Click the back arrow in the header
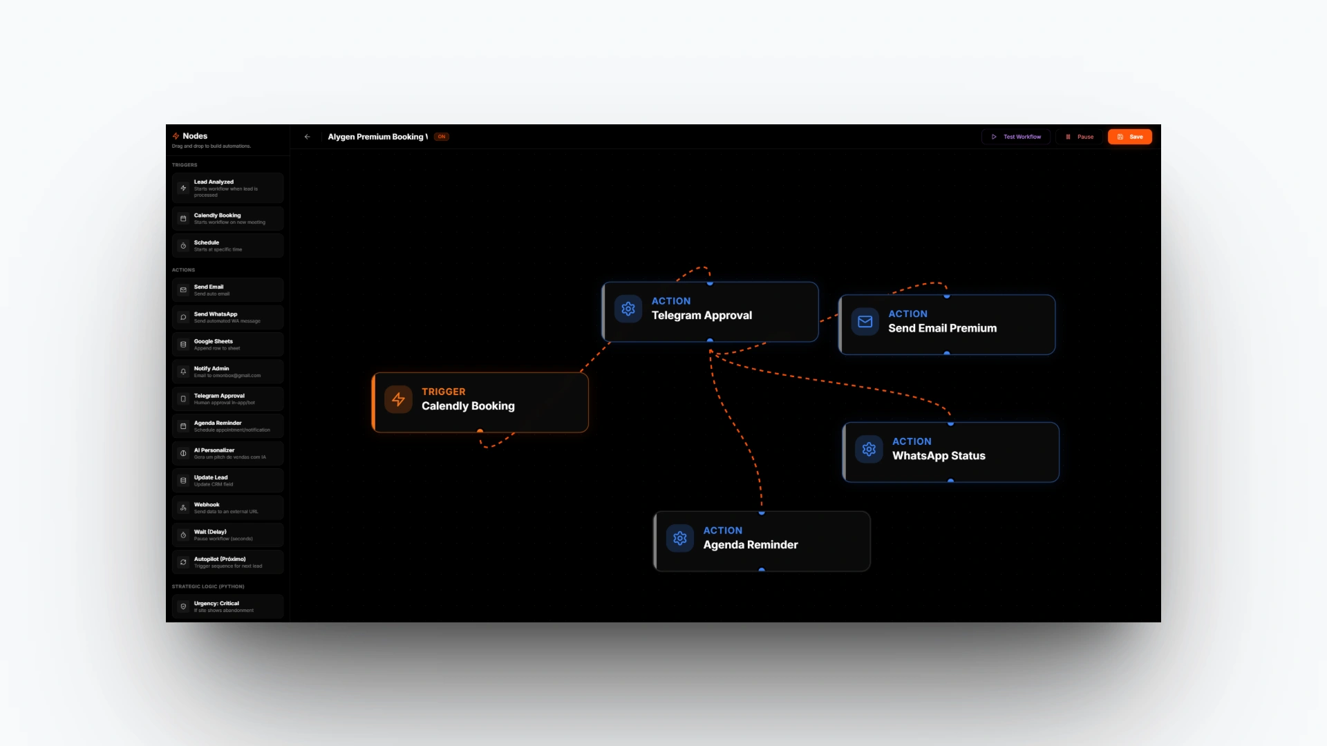 coord(308,137)
